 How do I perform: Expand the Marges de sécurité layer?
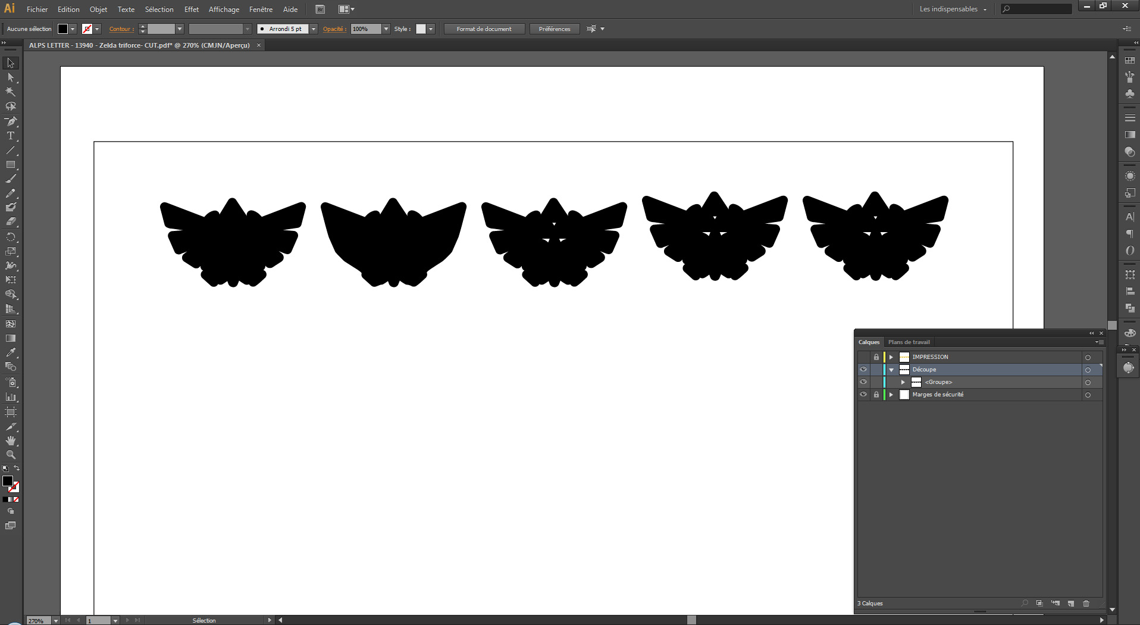tap(891, 395)
